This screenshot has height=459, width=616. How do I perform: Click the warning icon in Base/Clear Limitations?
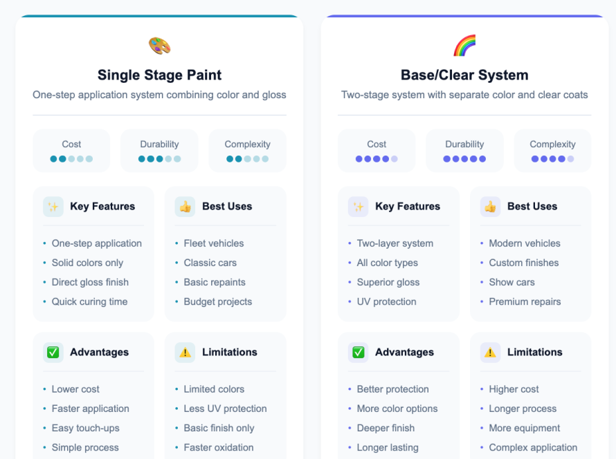(x=490, y=352)
